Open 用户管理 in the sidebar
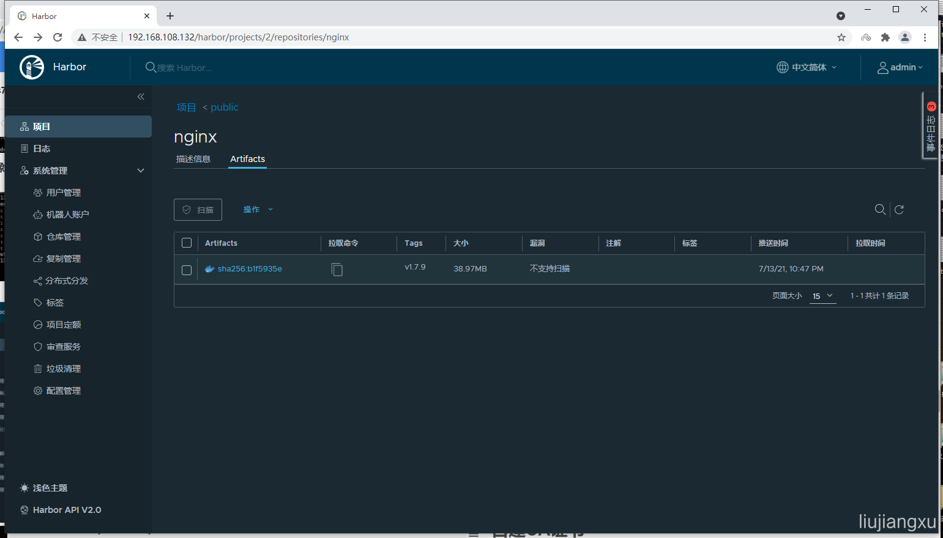The image size is (943, 538). click(x=64, y=193)
